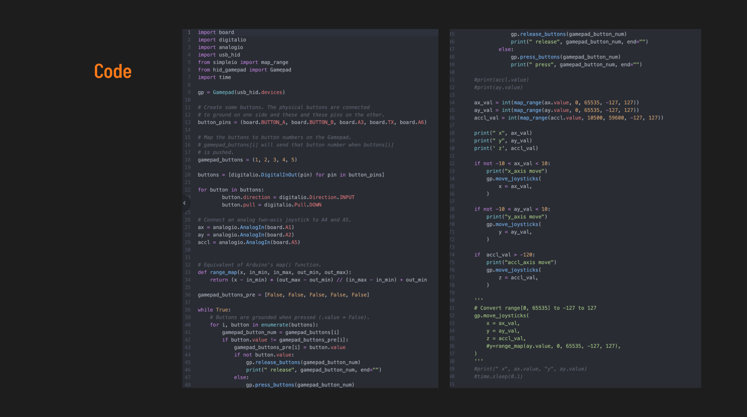Click the DigitalInOut list comprehension line
This screenshot has width=747, height=417.
[x=291, y=175]
